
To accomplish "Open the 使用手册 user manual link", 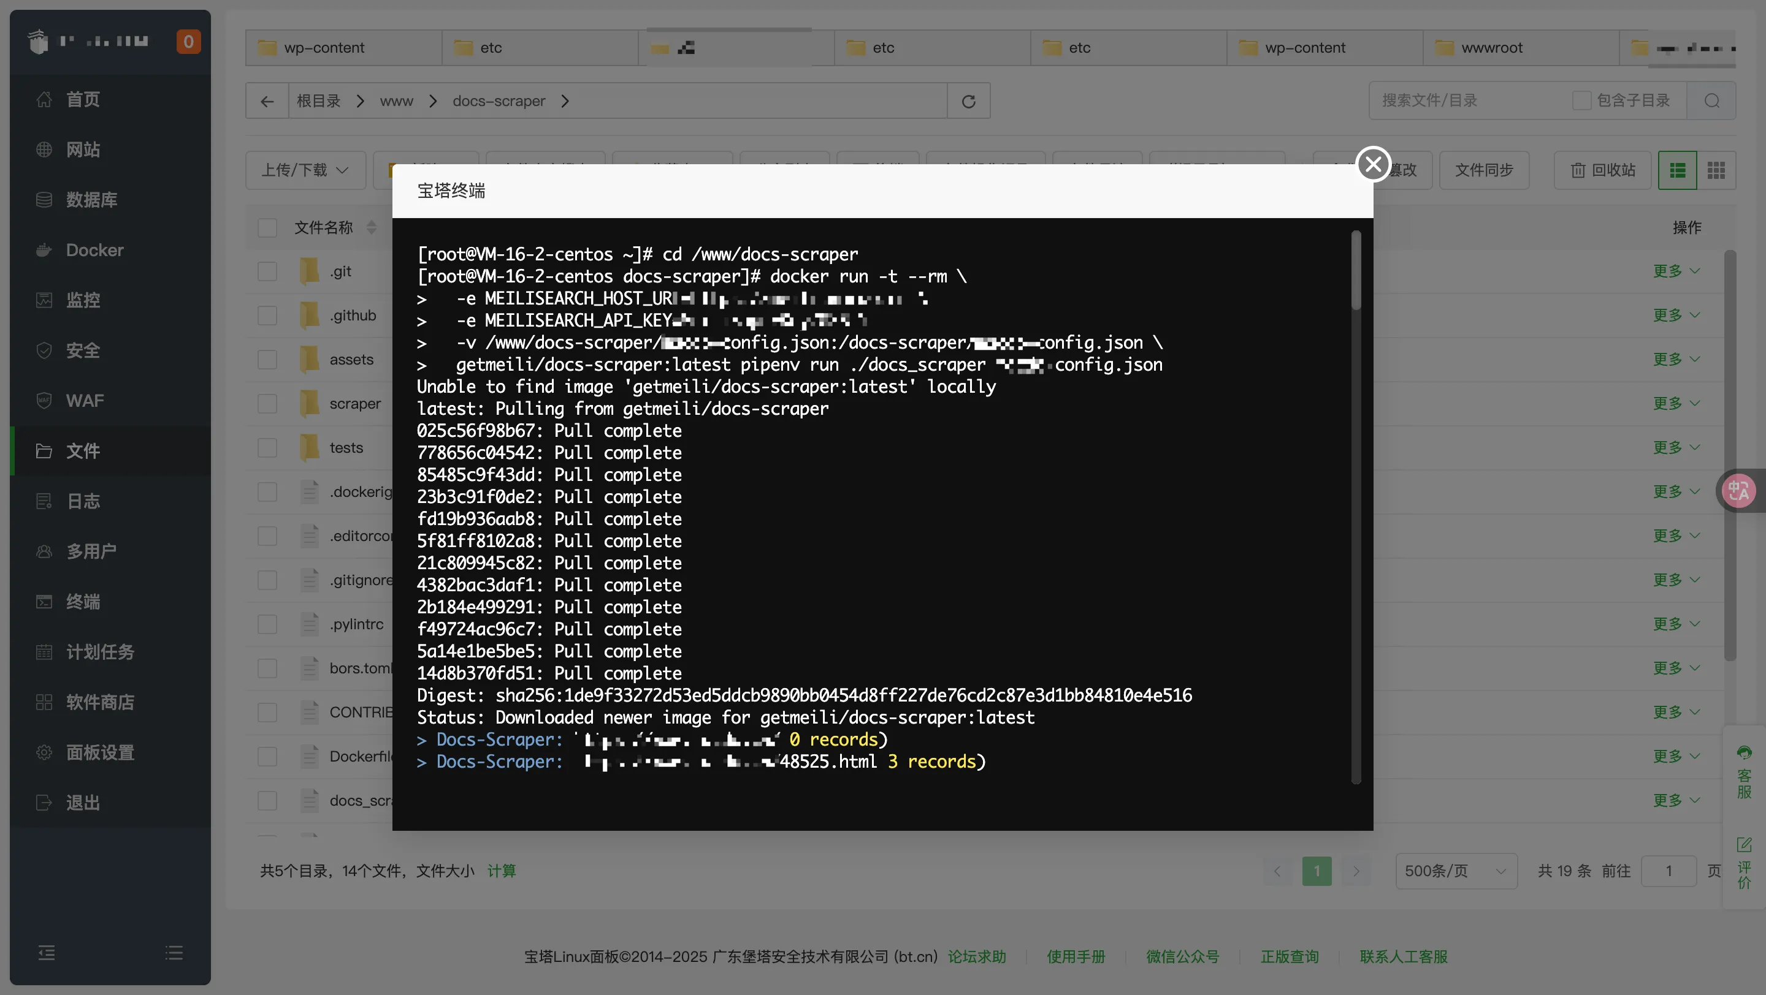I will 1076,956.
